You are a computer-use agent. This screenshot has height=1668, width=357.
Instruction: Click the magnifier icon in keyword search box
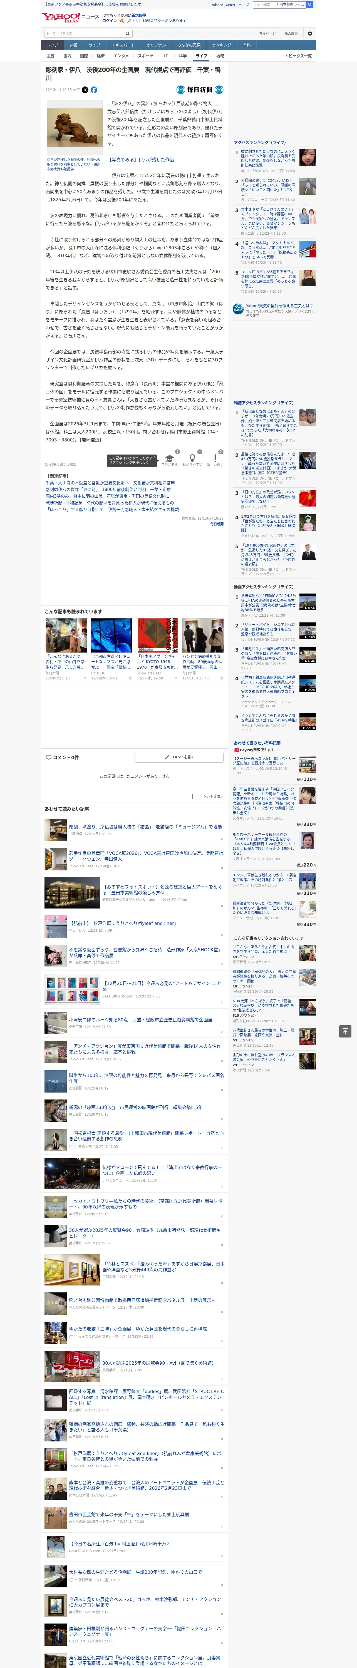pyautogui.click(x=128, y=33)
